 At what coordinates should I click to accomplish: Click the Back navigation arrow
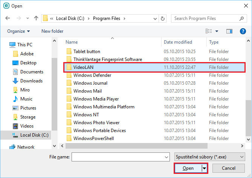pyautogui.click(x=7, y=18)
